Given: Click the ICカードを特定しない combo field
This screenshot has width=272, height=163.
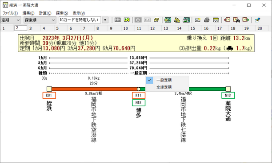Looking at the screenshot, I should click(80, 20).
